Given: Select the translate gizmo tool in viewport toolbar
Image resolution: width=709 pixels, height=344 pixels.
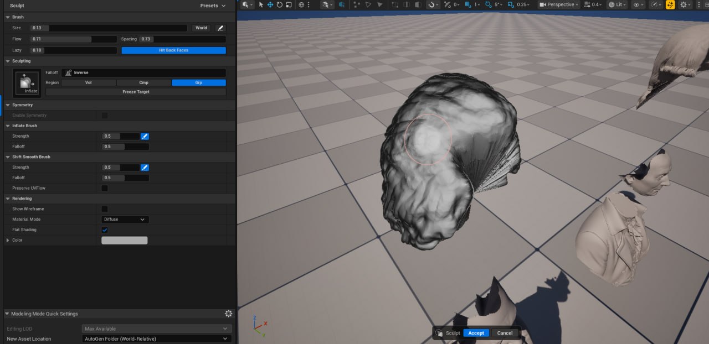Looking at the screenshot, I should coord(270,4).
